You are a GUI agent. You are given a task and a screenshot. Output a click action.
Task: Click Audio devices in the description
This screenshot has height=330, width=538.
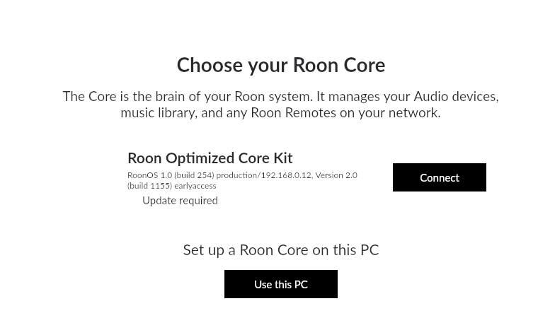pyautogui.click(x=456, y=97)
